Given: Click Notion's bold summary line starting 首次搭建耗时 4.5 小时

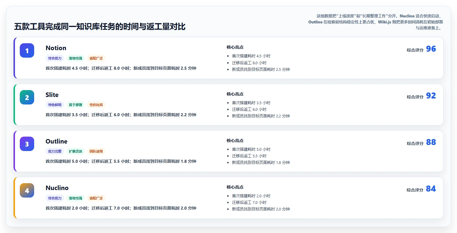Looking at the screenshot, I should (121, 68).
